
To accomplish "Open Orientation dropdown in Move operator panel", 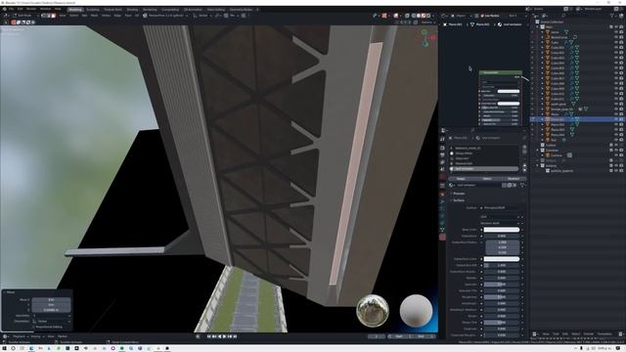I will tap(51, 322).
